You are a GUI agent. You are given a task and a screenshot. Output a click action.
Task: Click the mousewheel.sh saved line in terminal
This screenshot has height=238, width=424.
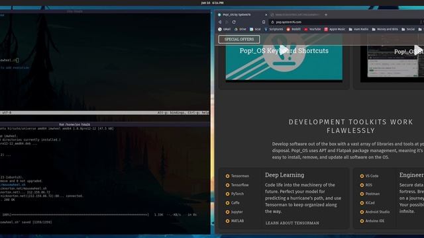(x=26, y=222)
